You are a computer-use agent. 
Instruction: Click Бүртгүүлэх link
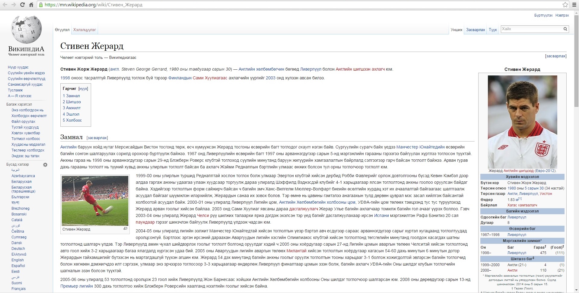click(543, 15)
